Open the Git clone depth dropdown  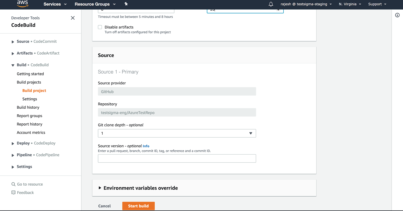177,133
